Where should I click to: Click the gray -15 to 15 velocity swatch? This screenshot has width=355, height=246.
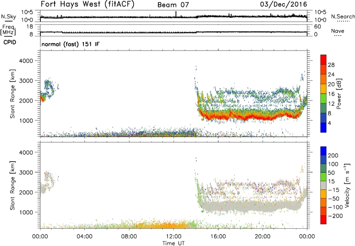(323, 185)
